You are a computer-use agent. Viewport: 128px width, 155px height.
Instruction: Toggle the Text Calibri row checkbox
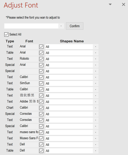(x=41, y=77)
